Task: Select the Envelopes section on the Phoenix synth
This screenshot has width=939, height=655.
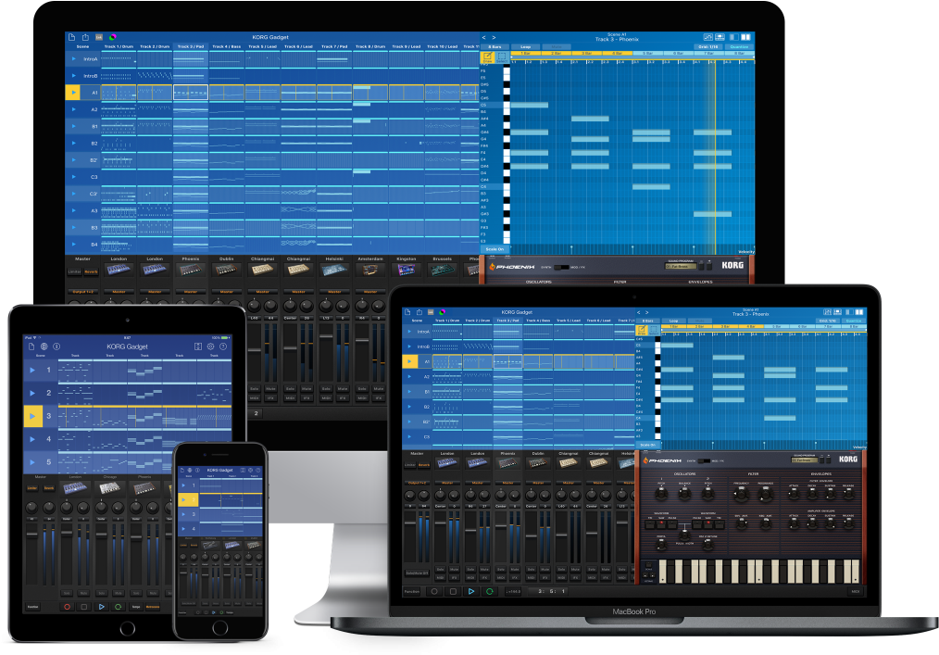Action: pos(820,474)
